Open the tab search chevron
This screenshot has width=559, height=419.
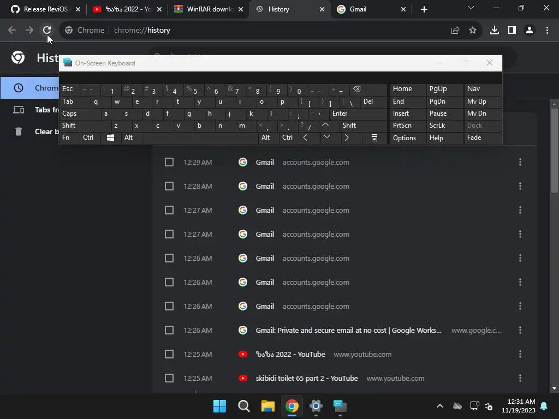(x=471, y=8)
